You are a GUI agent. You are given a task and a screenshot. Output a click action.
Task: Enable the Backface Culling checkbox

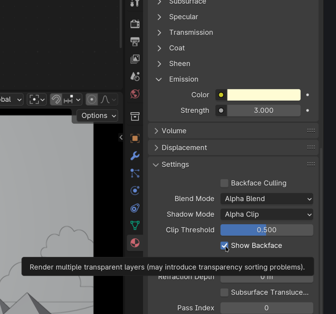pos(224,183)
